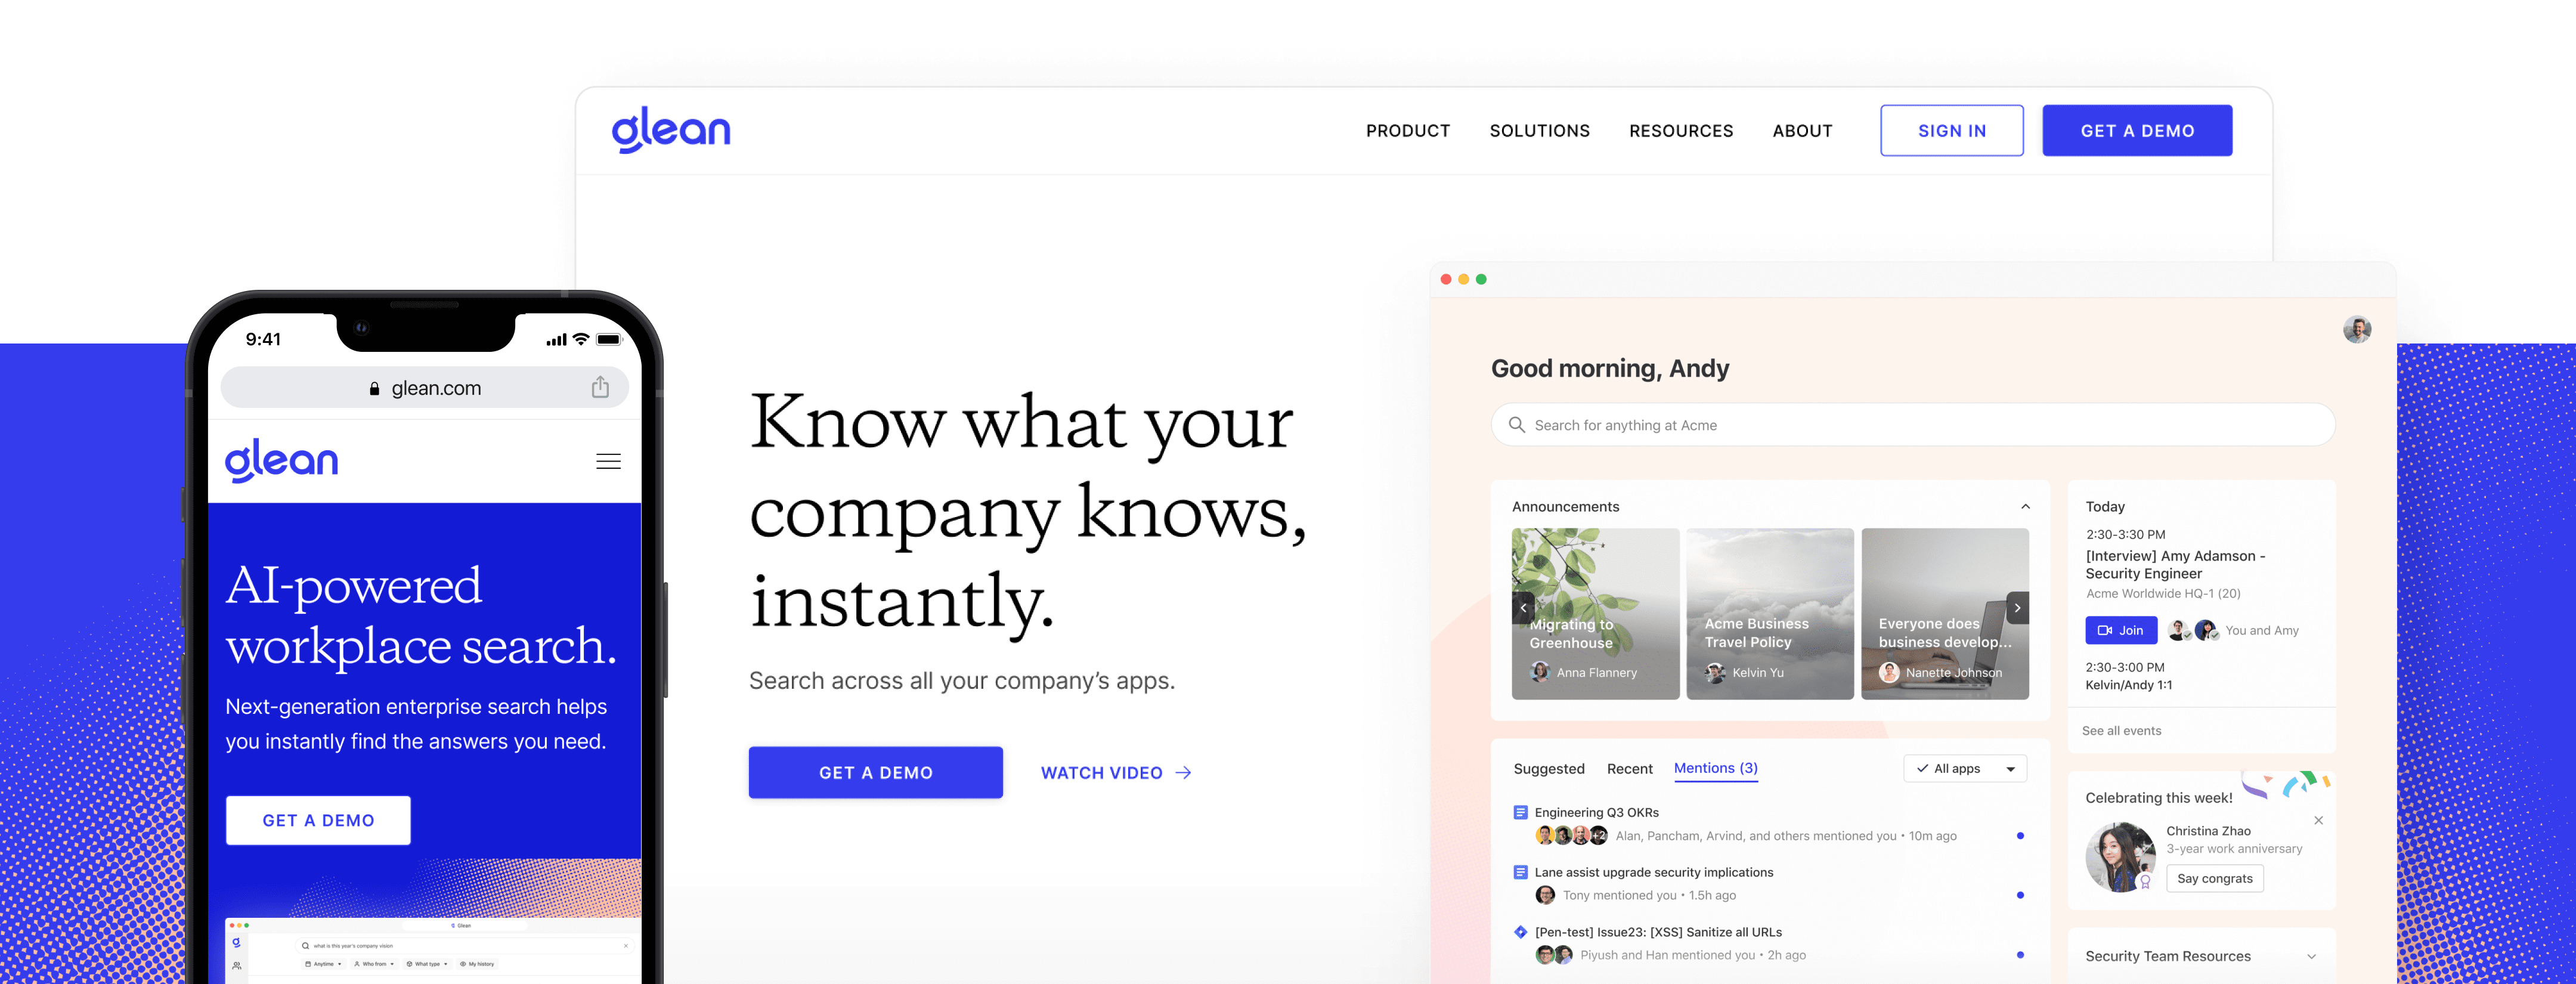The image size is (2576, 984).
Task: Expand the Security Team Resources section
Action: coord(2311,956)
